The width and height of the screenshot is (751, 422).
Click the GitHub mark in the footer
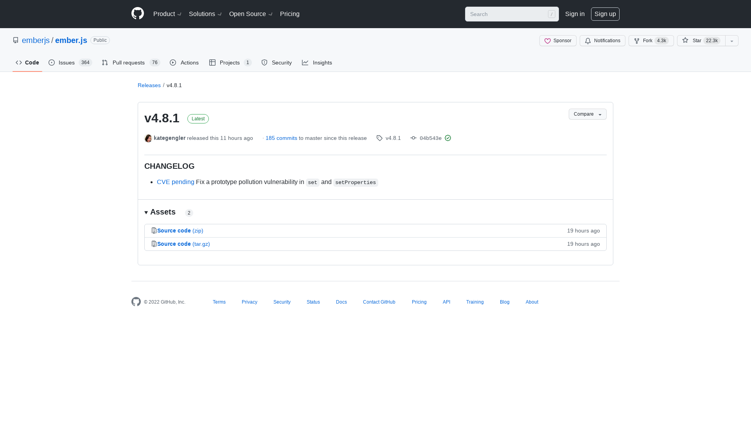click(x=136, y=302)
